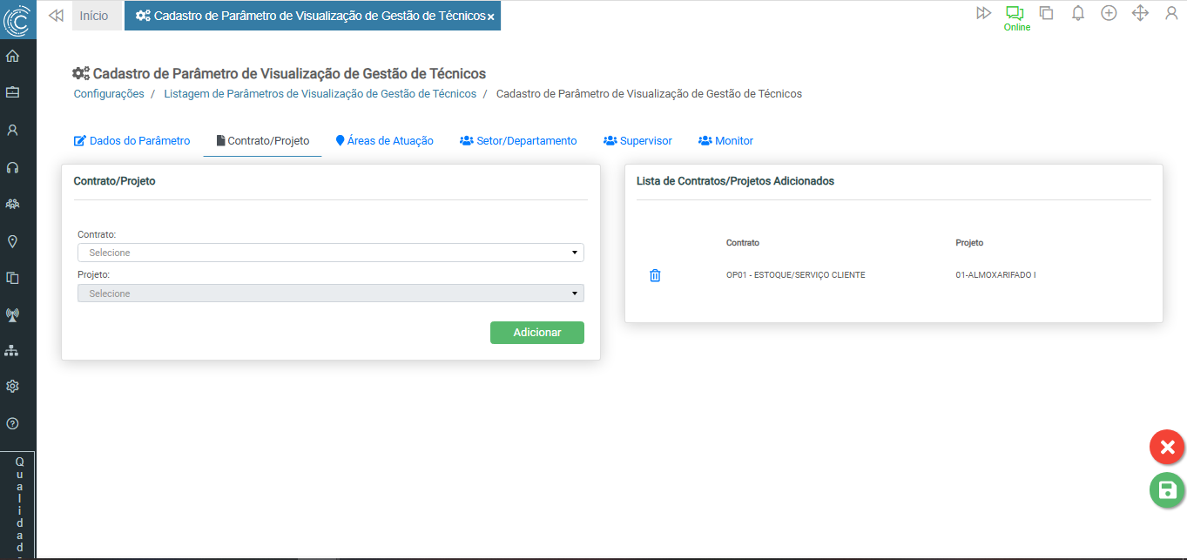
Task: Click the help question mark sidebar icon
Action: pyautogui.click(x=13, y=423)
